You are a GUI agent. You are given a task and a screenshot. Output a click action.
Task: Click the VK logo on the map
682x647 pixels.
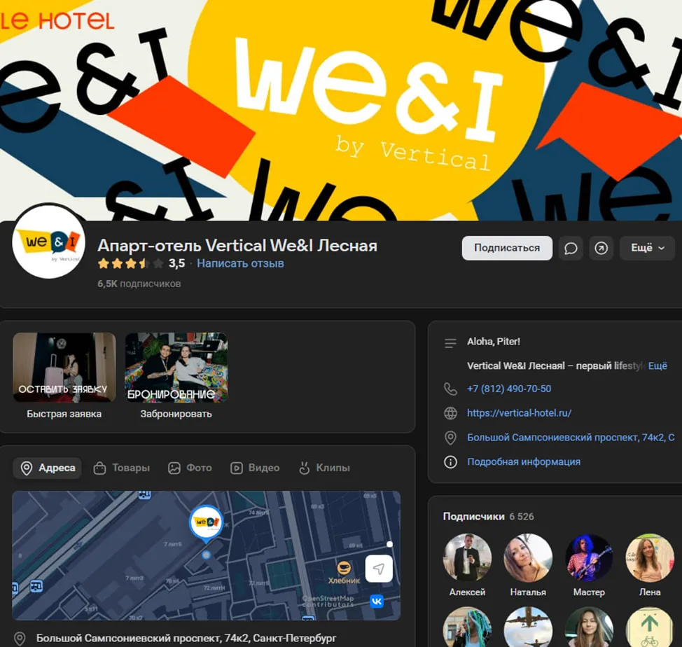click(377, 601)
